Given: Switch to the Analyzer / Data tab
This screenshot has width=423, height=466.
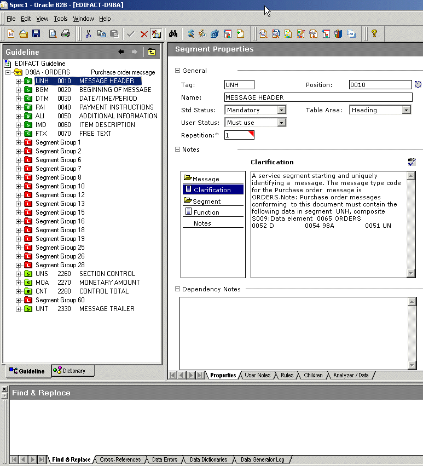Looking at the screenshot, I should [x=351, y=375].
